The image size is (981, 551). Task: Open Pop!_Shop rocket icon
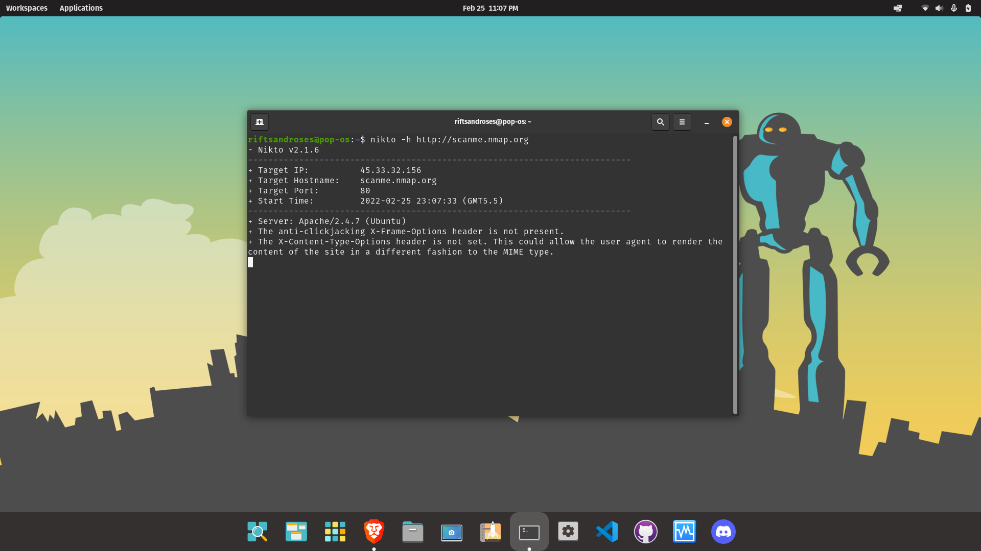tap(491, 532)
